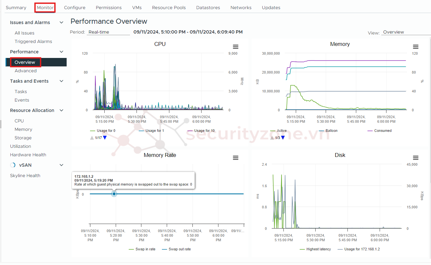
Task: Open Skyline Health in sidebar
Action: [25, 175]
